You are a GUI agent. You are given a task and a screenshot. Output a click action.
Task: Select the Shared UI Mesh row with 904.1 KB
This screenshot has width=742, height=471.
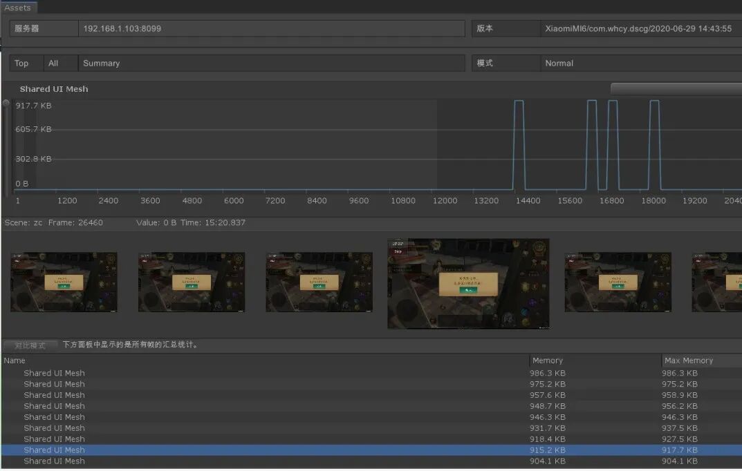pyautogui.click(x=371, y=461)
